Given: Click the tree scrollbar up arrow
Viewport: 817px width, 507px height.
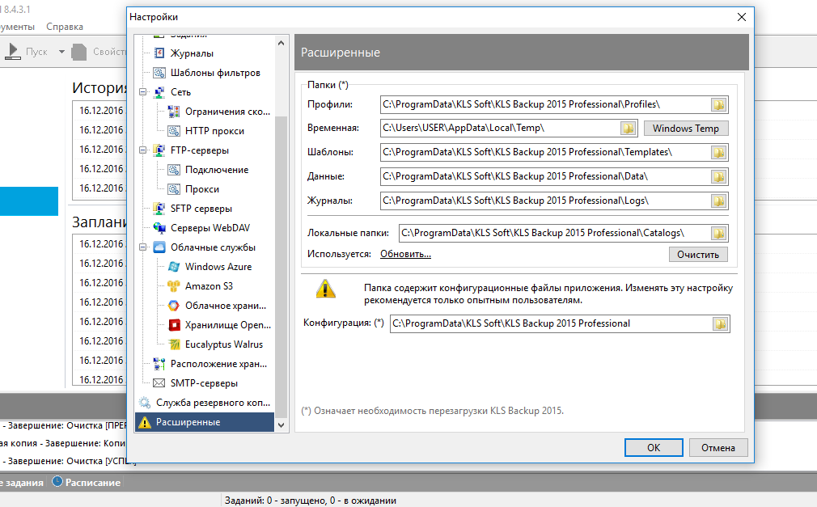Looking at the screenshot, I should 281,43.
